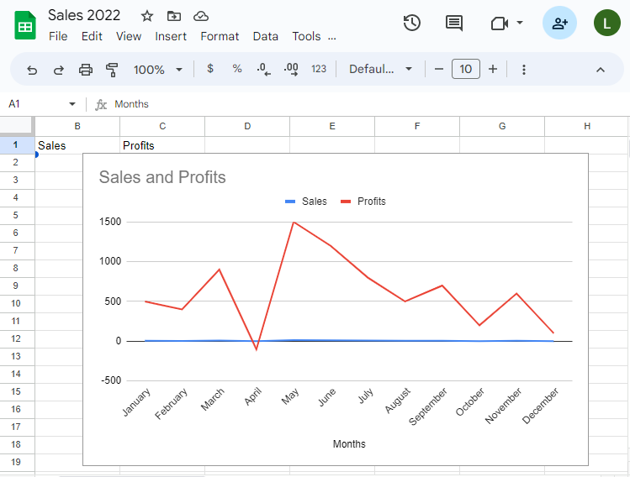The width and height of the screenshot is (630, 477).
Task: Open the Default font dropdown
Action: coord(381,69)
